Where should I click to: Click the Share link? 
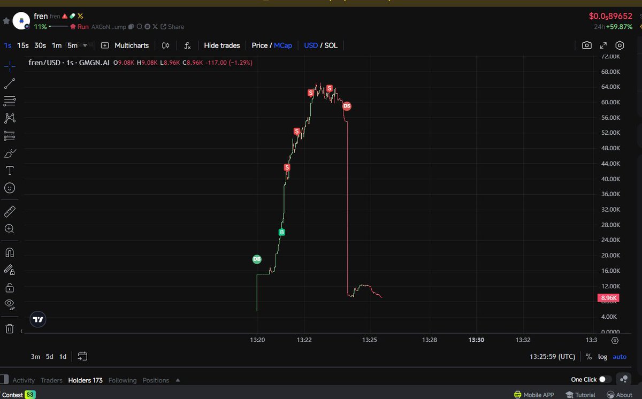[x=172, y=26]
